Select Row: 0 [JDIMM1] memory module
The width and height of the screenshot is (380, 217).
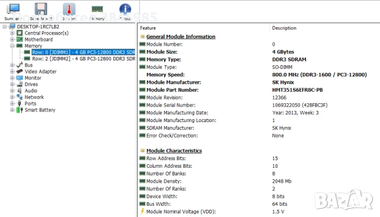point(83,52)
